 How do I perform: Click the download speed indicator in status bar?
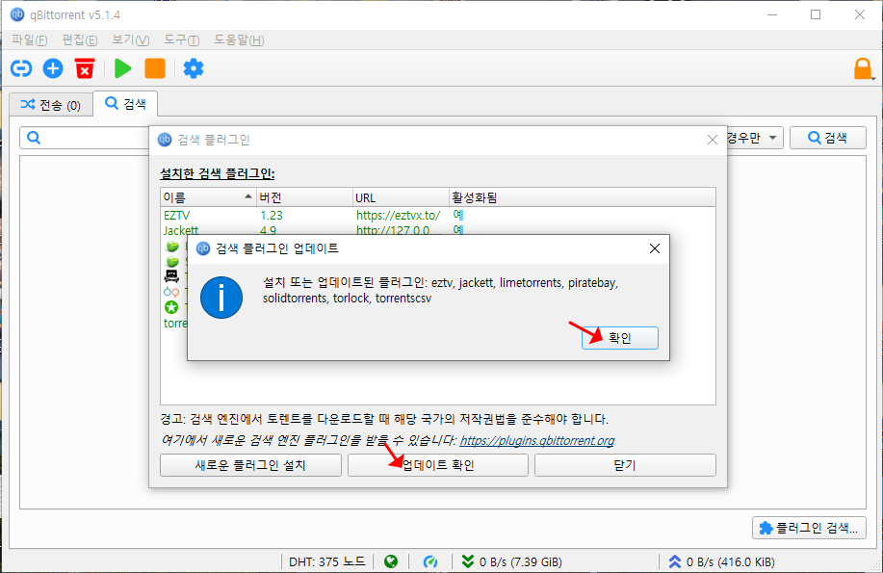click(x=511, y=561)
